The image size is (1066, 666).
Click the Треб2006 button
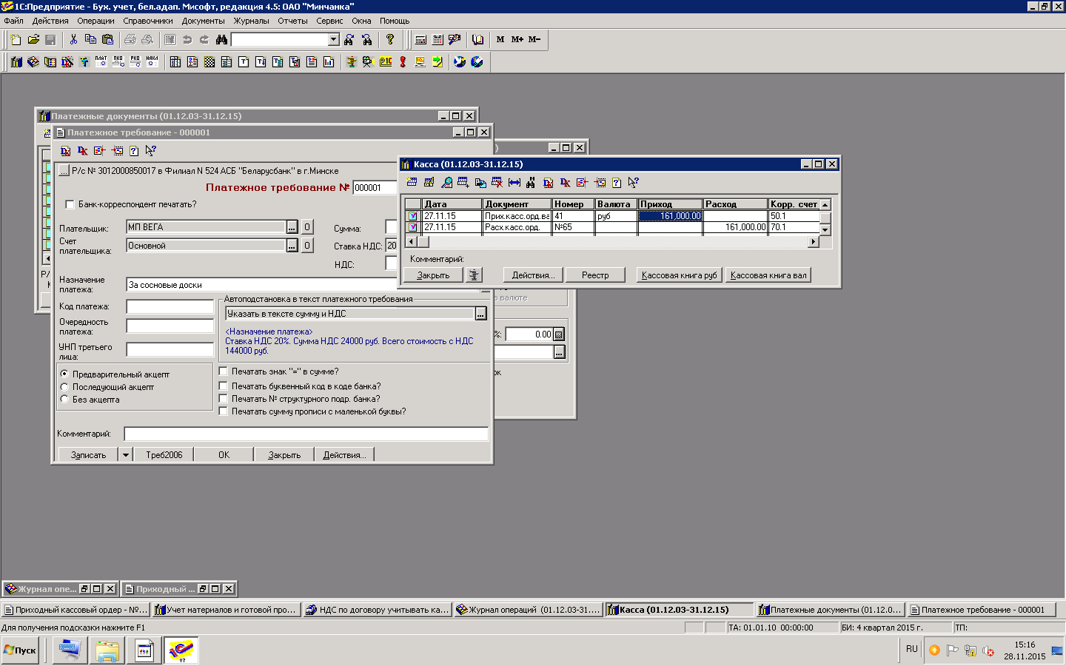[x=164, y=454]
